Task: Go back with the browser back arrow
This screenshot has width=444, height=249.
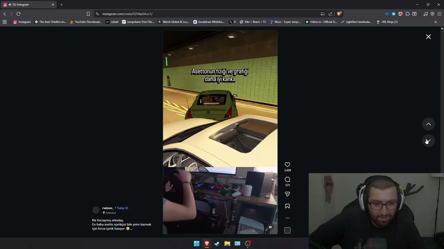Action: (5, 14)
